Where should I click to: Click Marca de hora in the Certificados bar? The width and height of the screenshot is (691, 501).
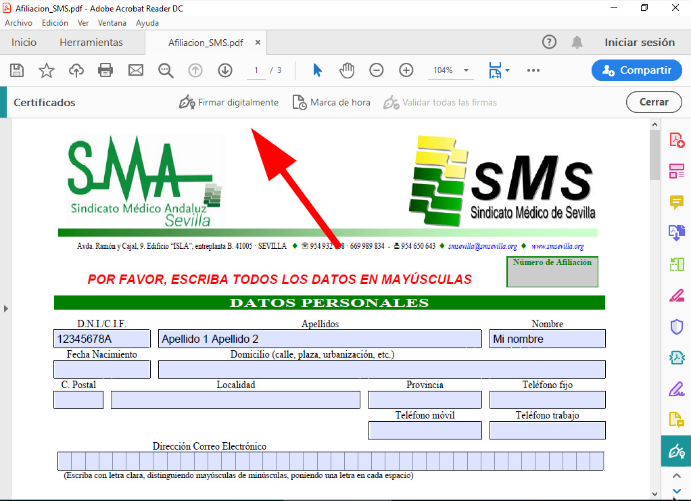pos(331,102)
